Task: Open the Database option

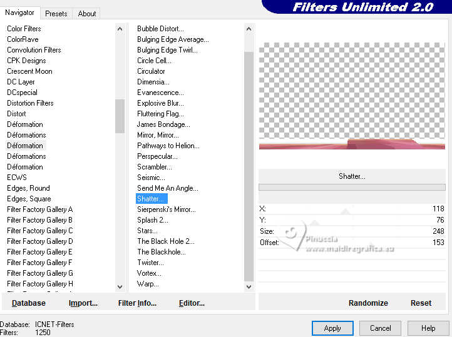Action: (x=29, y=303)
